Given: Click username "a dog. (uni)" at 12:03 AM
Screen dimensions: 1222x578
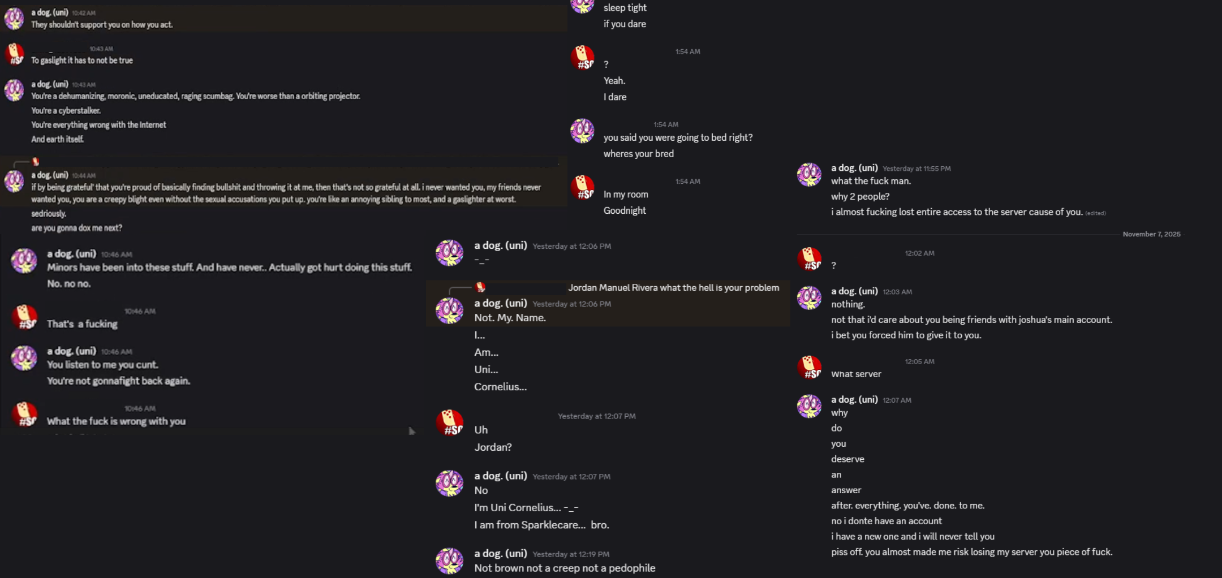Looking at the screenshot, I should 854,291.
